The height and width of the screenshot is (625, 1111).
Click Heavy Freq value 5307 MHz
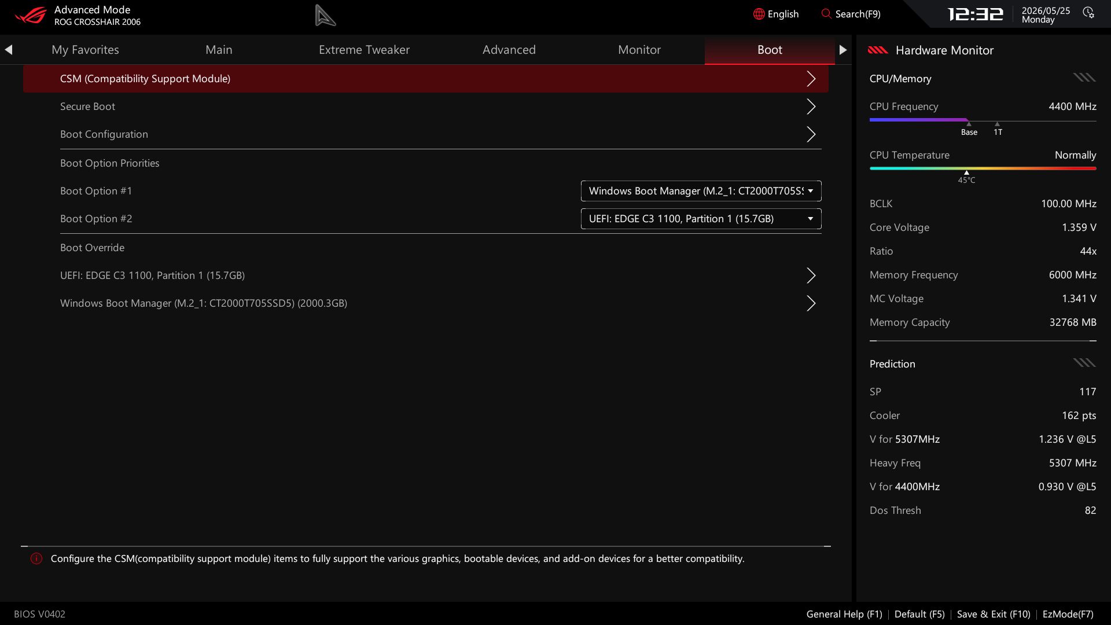(1072, 463)
